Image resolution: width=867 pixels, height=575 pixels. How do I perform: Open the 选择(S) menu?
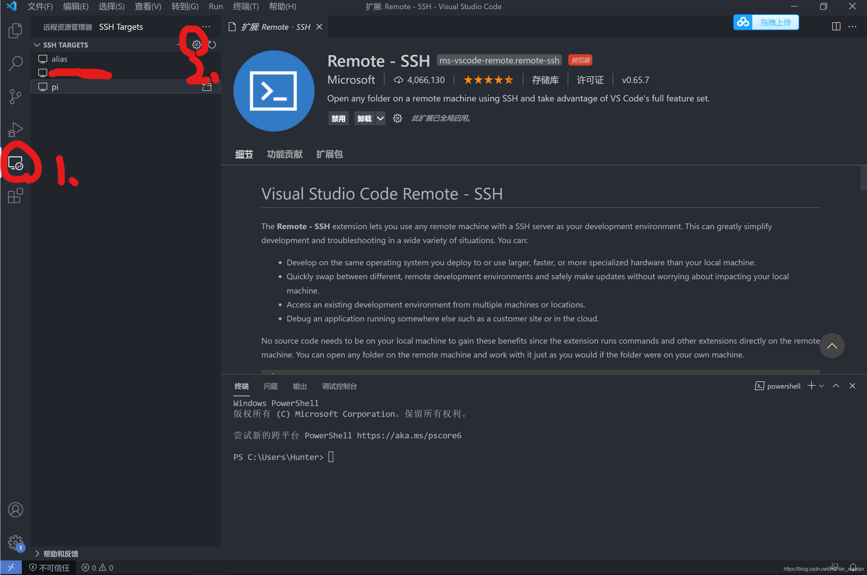tap(112, 7)
